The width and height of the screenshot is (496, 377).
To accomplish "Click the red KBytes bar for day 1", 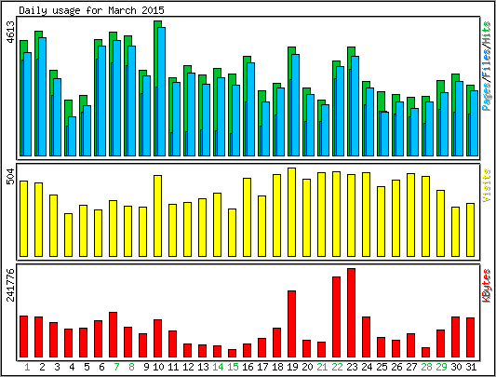I will tap(23, 336).
